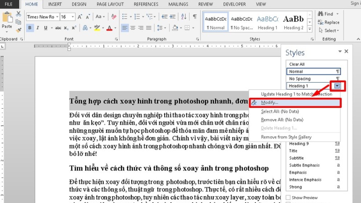Open the Change Case menu
Screen dimensions: 361x203
tap(100, 17)
